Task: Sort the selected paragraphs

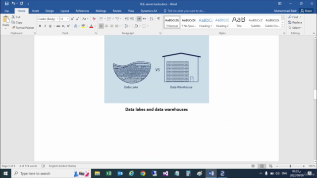Action: pos(152,19)
